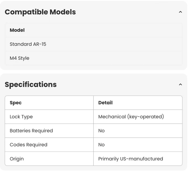Viewport: 188px width, 172px height.
Task: Click the AR-15 text in models table
Action: 40,44
